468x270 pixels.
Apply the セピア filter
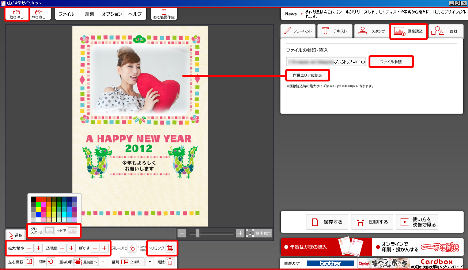pyautogui.click(x=72, y=231)
